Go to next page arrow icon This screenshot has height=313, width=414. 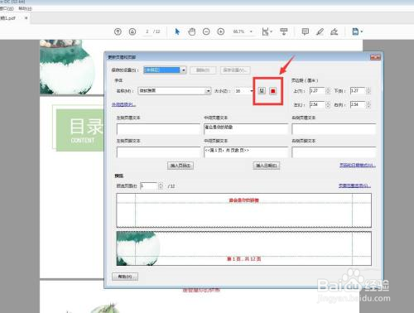[x=132, y=31]
